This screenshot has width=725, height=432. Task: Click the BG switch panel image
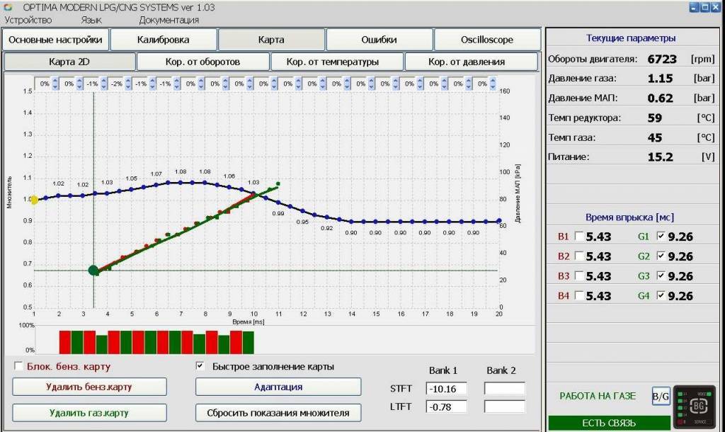click(x=698, y=407)
